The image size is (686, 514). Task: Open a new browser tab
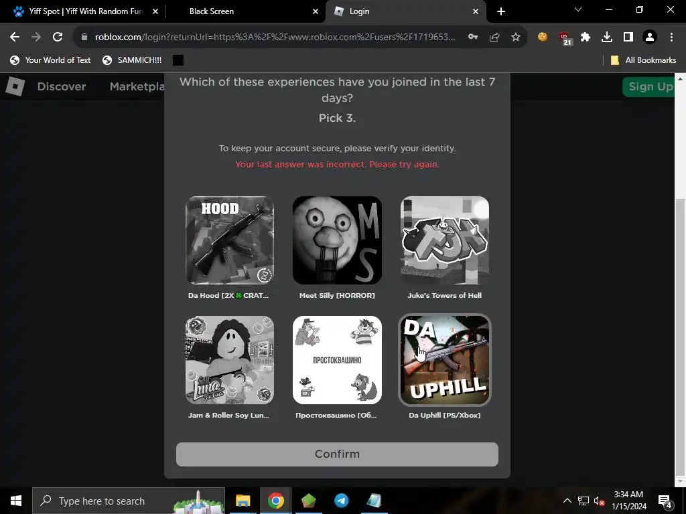tap(501, 11)
